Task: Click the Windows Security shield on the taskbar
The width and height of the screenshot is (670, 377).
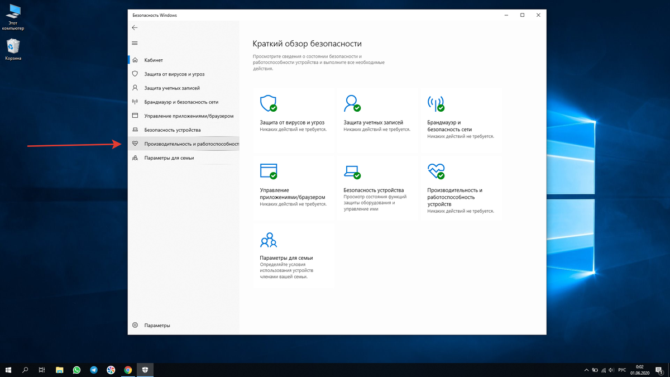Action: tap(145, 370)
